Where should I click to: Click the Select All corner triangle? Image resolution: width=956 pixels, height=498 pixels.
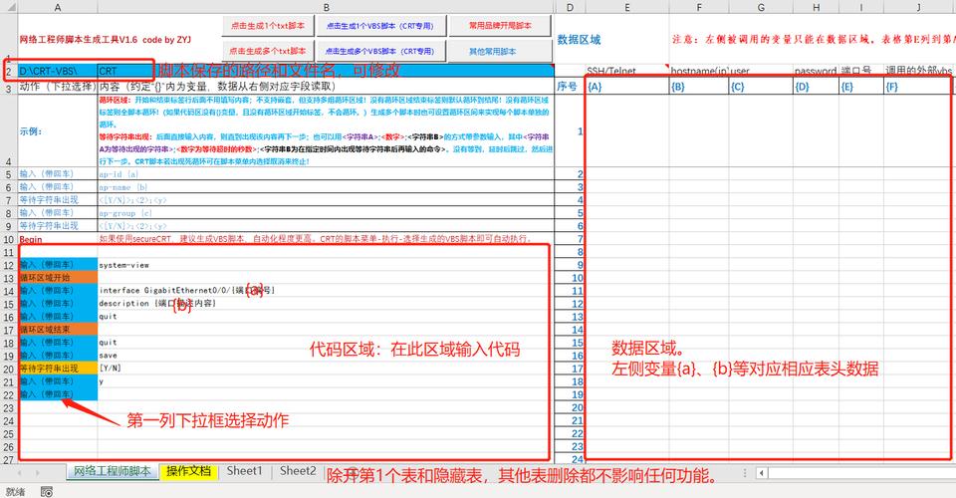pyautogui.click(x=9, y=7)
